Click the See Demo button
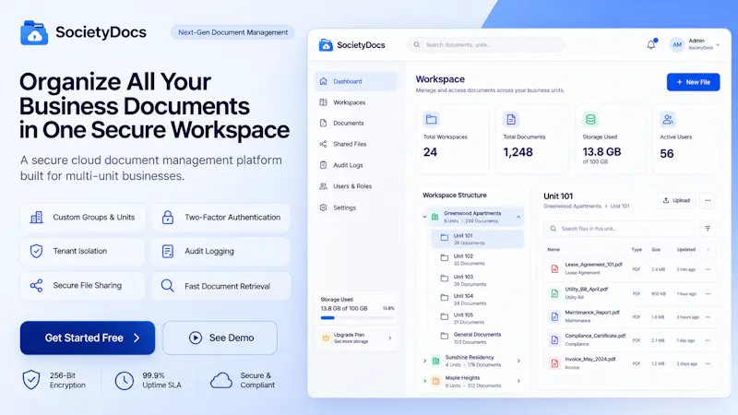This screenshot has height=415, width=738. (220, 338)
